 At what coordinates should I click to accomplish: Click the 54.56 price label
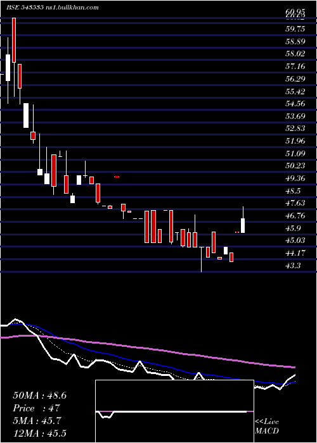[x=295, y=104]
